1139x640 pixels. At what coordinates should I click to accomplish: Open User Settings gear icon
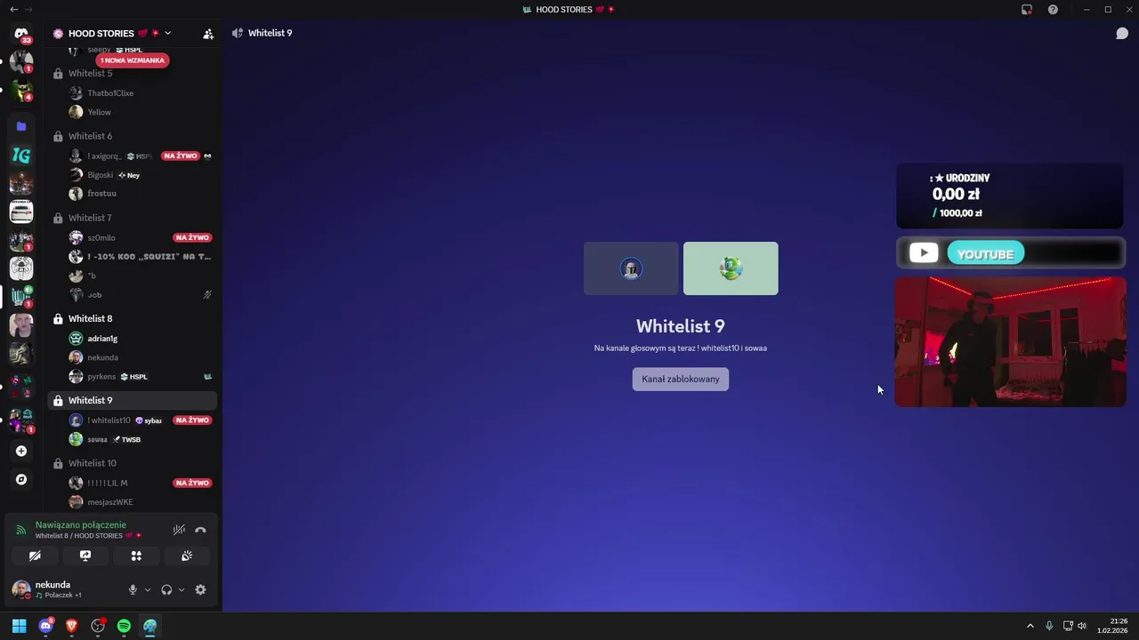[200, 589]
